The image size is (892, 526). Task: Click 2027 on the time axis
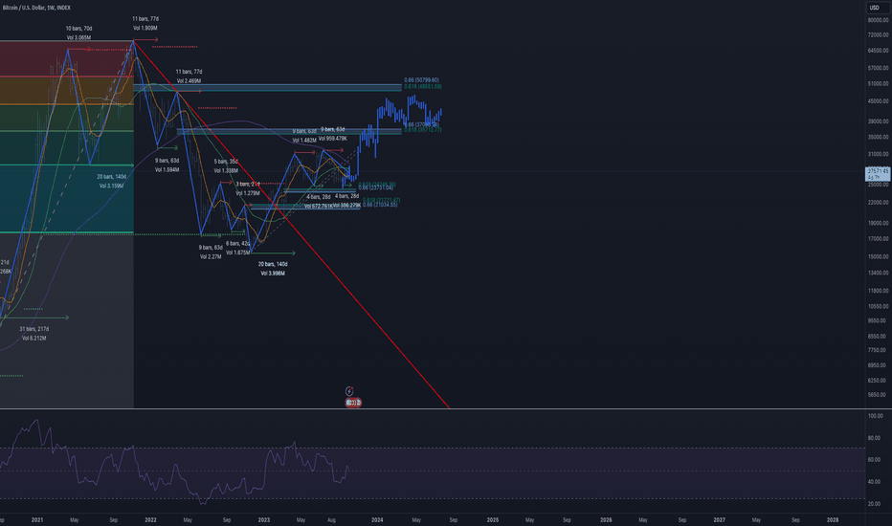pyautogui.click(x=720, y=519)
